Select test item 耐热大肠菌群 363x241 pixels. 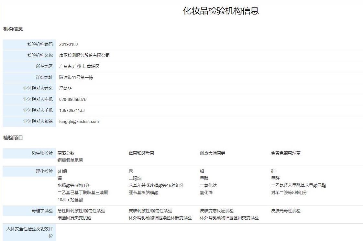click(213, 153)
